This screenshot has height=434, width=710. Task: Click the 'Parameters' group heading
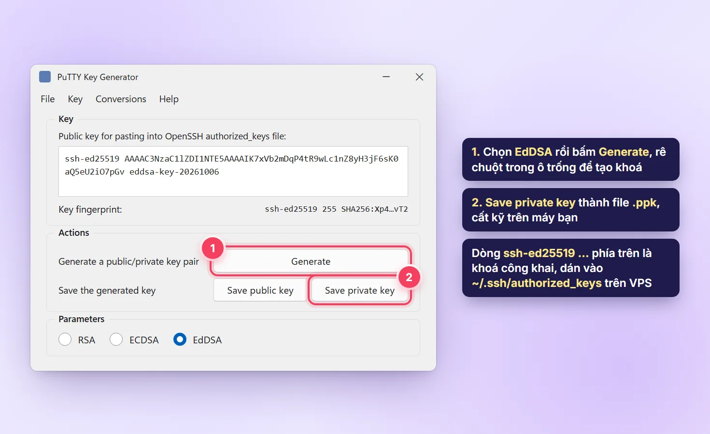coord(82,319)
